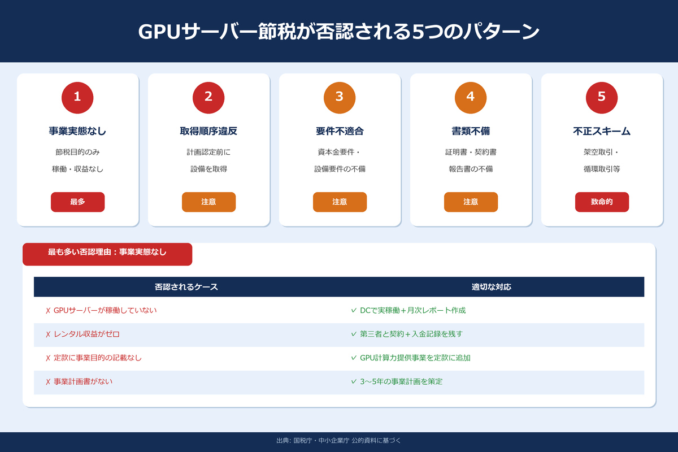Select the orange number 3 badge icon

(x=340, y=97)
